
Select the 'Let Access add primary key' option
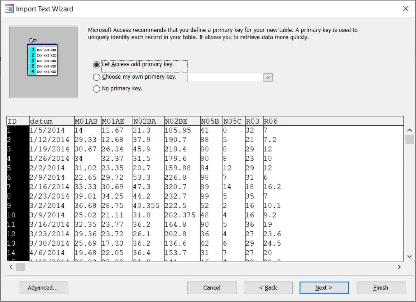(x=96, y=65)
